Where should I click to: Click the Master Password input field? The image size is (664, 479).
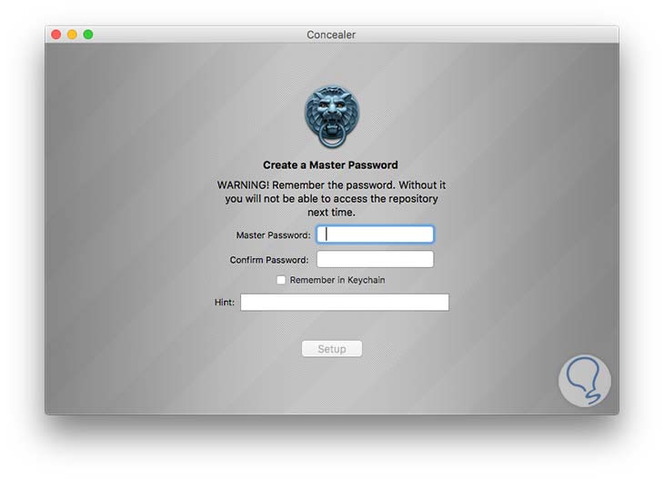point(375,235)
